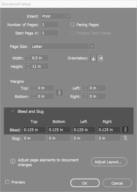
Task: Click the Top margin value field
Action: 45,88
